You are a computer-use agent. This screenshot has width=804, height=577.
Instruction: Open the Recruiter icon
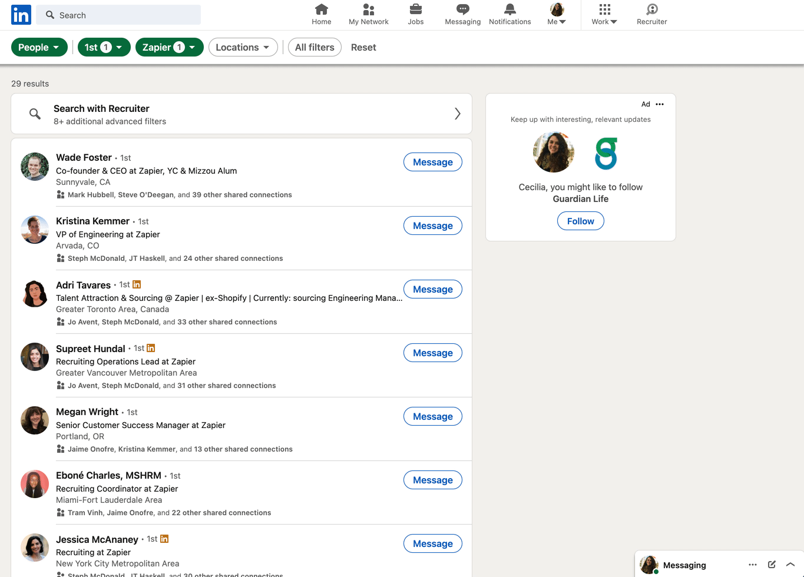(x=652, y=9)
